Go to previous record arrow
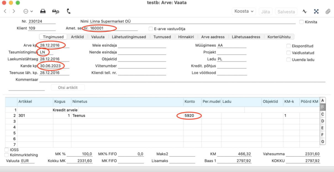 tap(5, 11)
